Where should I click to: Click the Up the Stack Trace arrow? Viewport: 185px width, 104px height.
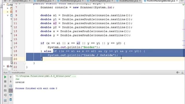11,77
